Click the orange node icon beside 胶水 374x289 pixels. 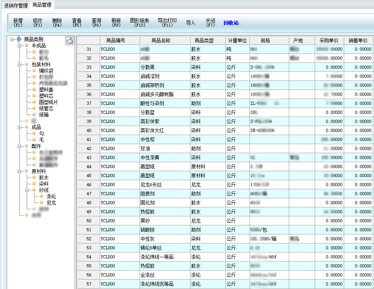(x=34, y=177)
